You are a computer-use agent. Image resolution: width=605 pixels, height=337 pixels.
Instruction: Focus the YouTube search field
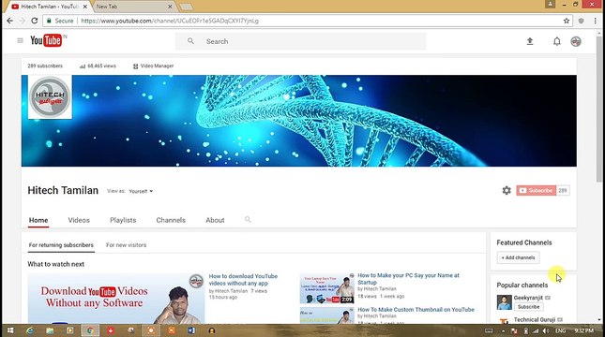[x=301, y=41]
